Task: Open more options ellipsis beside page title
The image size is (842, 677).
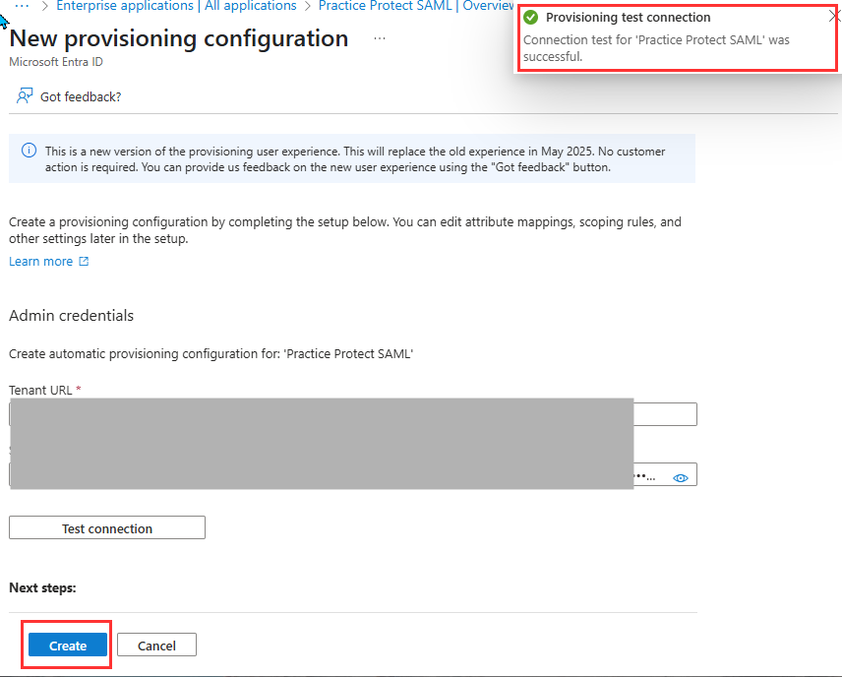Action: (380, 38)
